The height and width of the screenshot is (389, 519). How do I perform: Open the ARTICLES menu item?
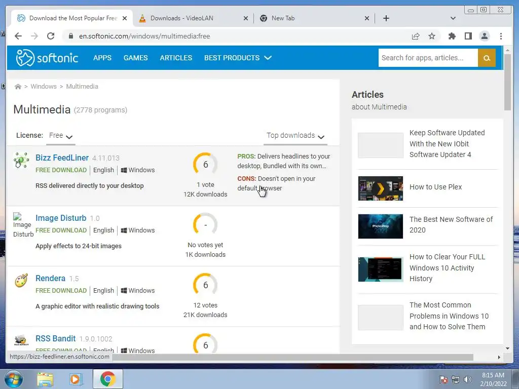point(176,58)
